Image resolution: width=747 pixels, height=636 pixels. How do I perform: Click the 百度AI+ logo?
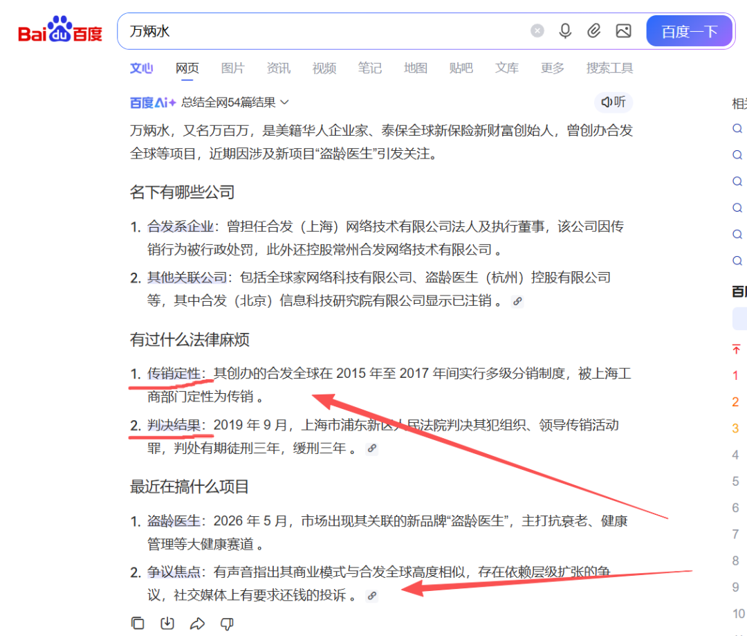(153, 102)
